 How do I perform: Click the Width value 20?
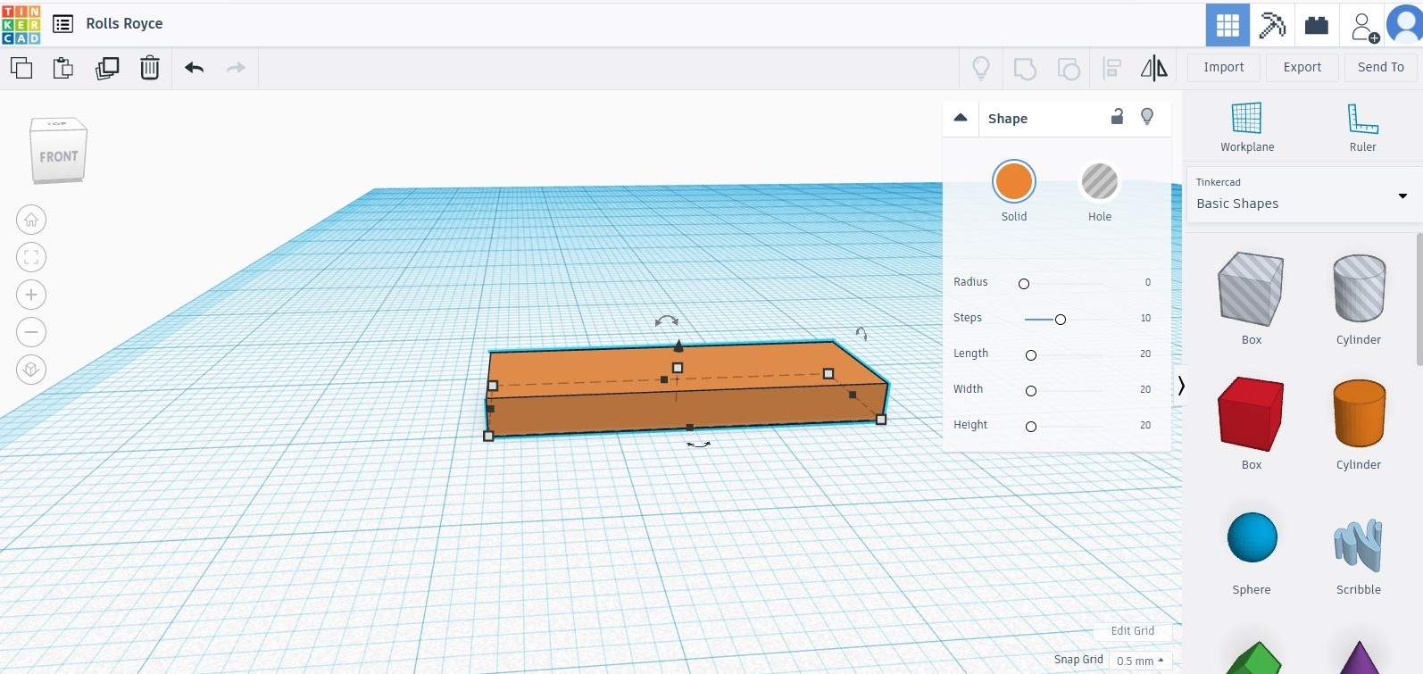(1145, 389)
